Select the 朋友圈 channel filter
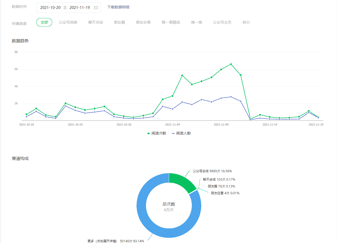Screen dimensions: 337x243 (119, 22)
